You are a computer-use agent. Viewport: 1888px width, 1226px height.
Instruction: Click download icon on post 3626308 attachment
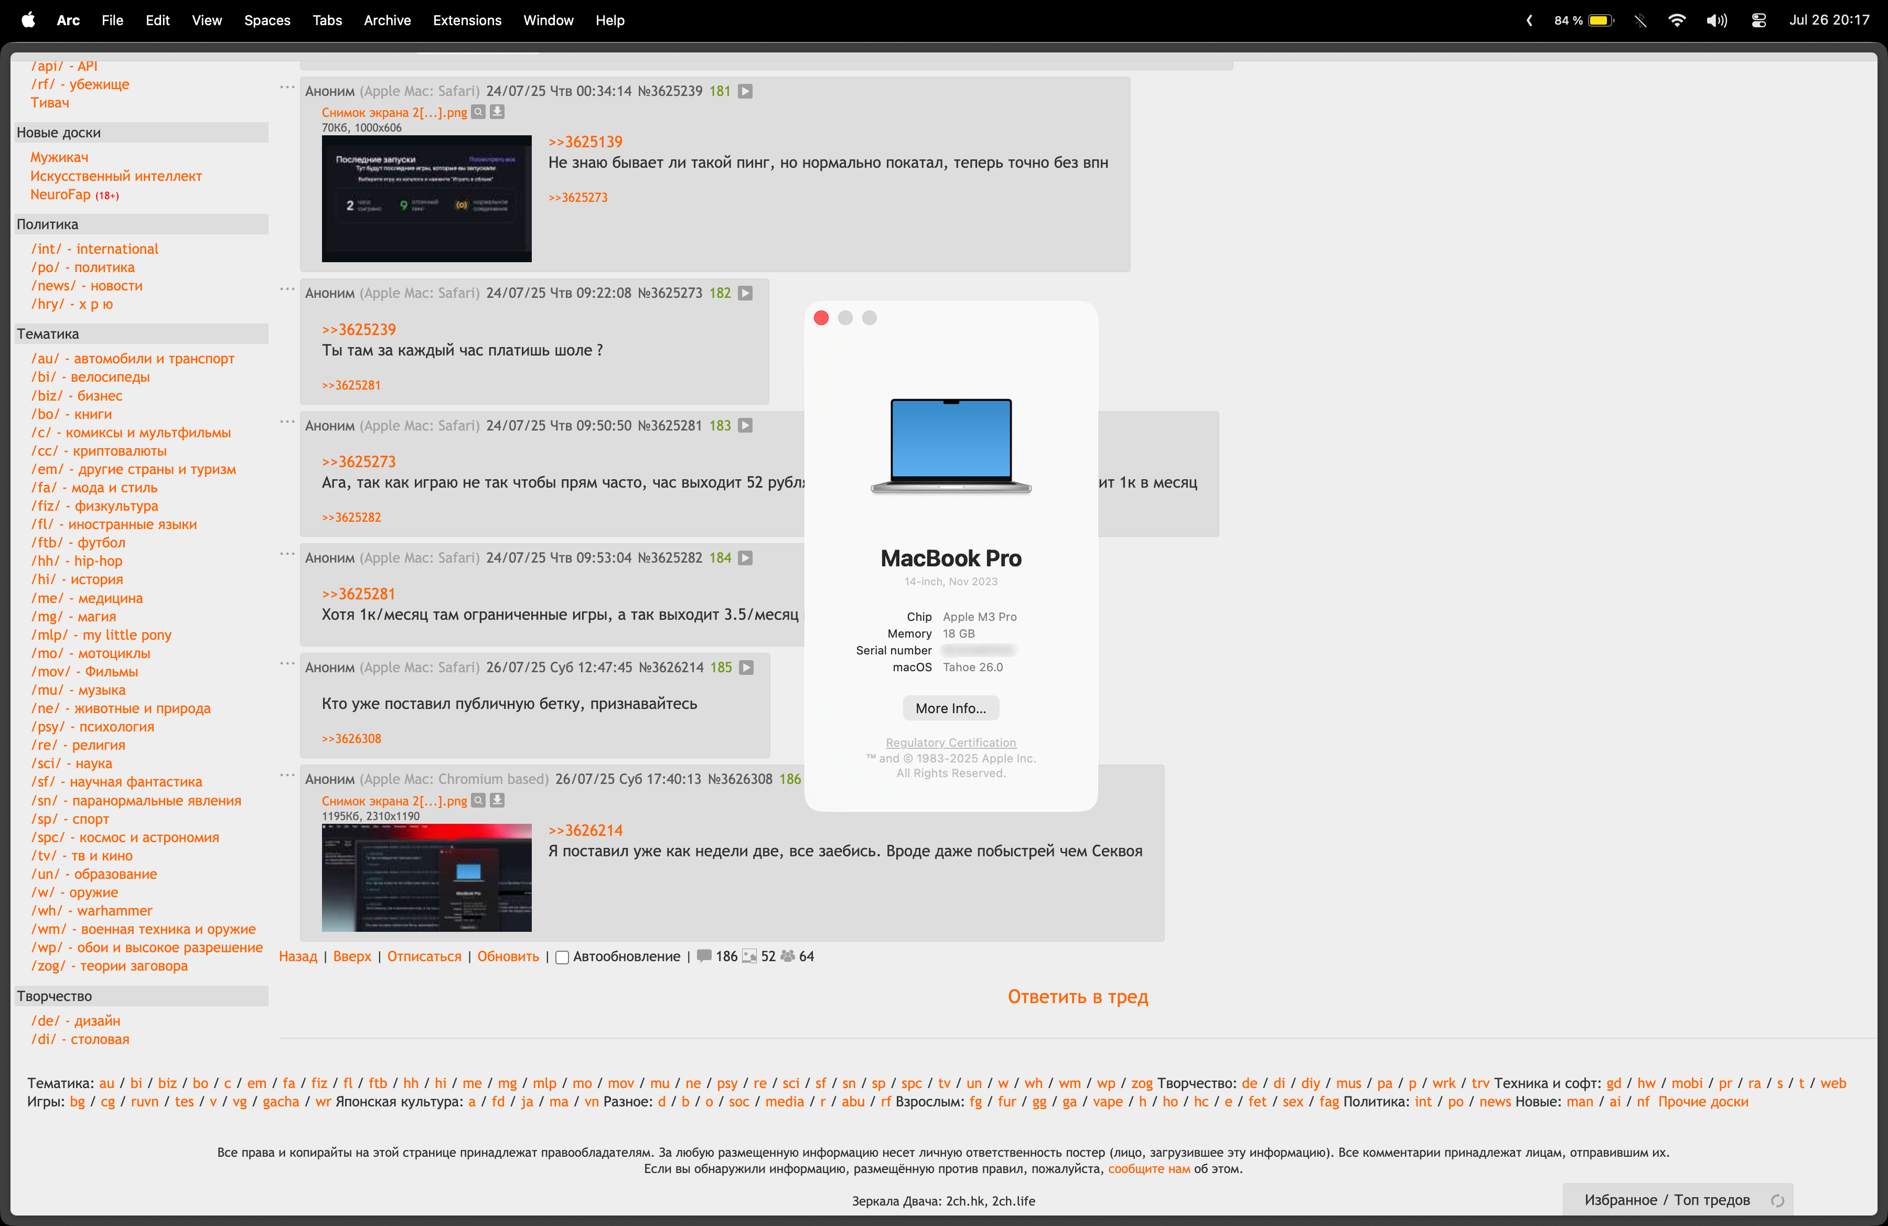click(x=497, y=800)
